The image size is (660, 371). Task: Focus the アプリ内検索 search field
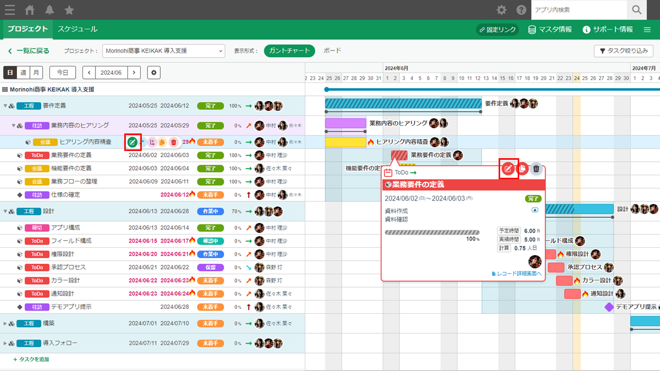[579, 10]
